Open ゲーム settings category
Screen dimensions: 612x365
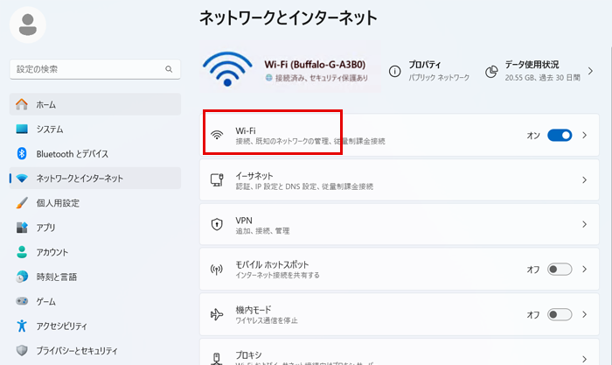95,301
